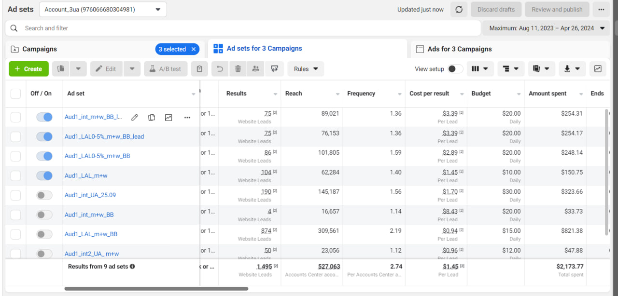This screenshot has width=618, height=296.
Task: Open the chart icon in the Aud1_int_m+w_BB_l row
Action: [x=169, y=117]
